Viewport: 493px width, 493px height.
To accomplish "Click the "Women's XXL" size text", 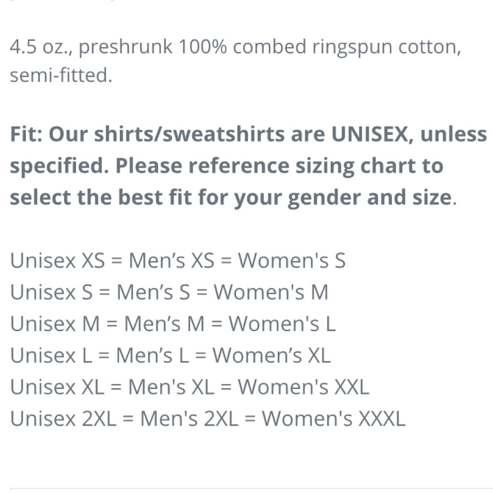I will 303,387.
